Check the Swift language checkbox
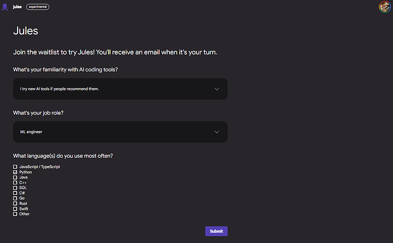 [x=15, y=209]
